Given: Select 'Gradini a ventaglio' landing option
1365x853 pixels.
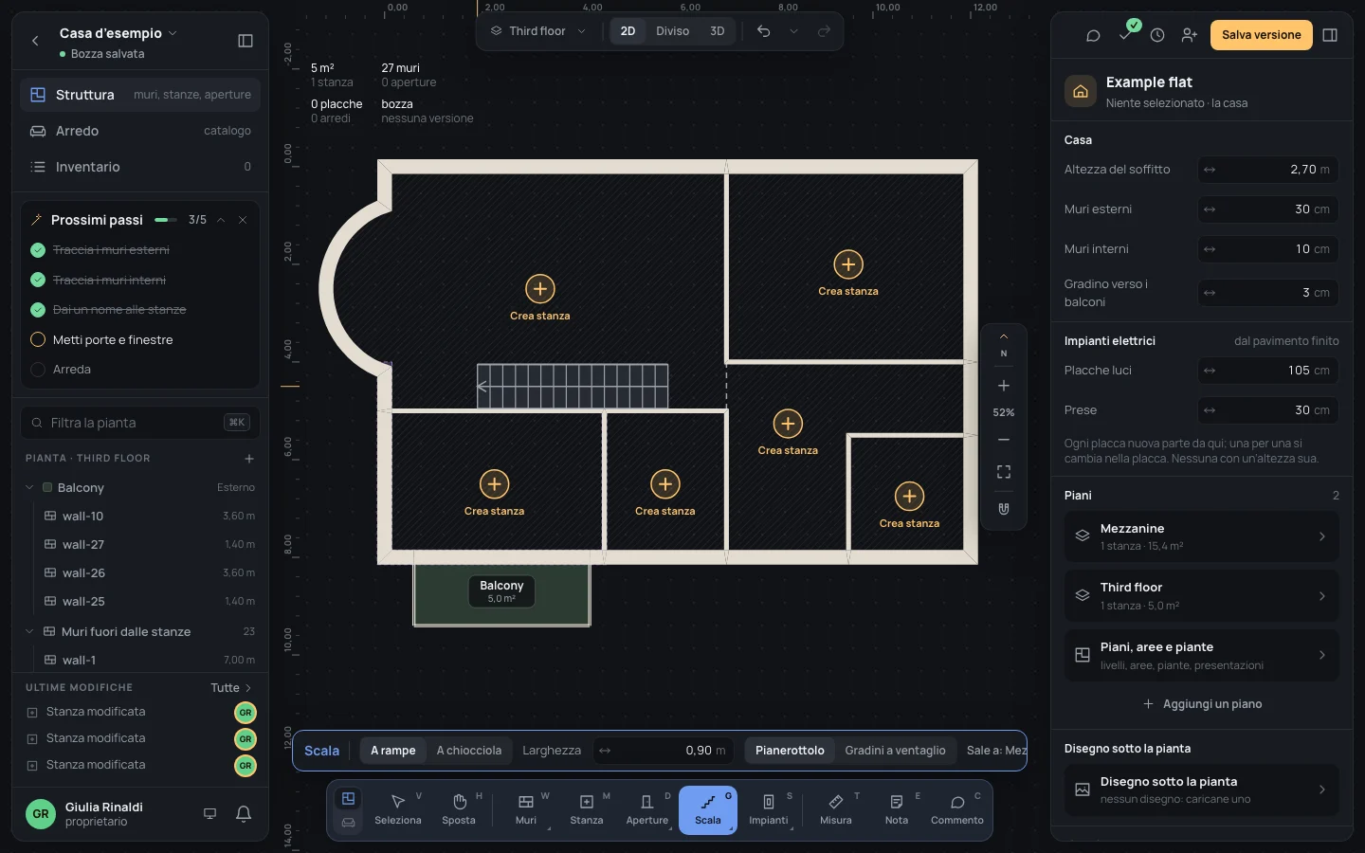Looking at the screenshot, I should (x=895, y=751).
